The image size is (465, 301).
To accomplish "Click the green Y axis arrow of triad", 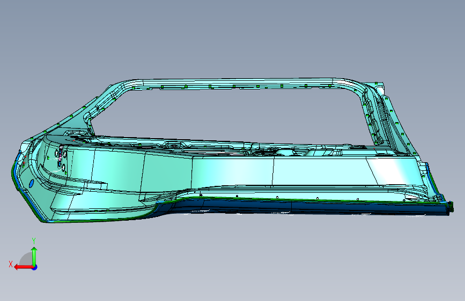I will 34,257.
